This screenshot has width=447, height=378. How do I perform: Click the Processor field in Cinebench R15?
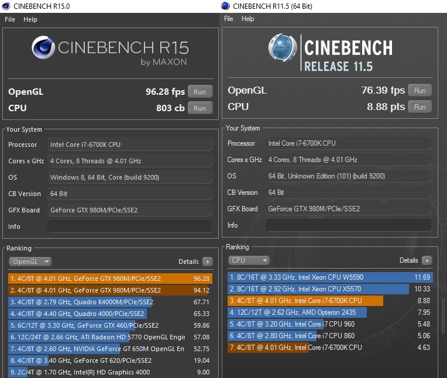coord(130,145)
